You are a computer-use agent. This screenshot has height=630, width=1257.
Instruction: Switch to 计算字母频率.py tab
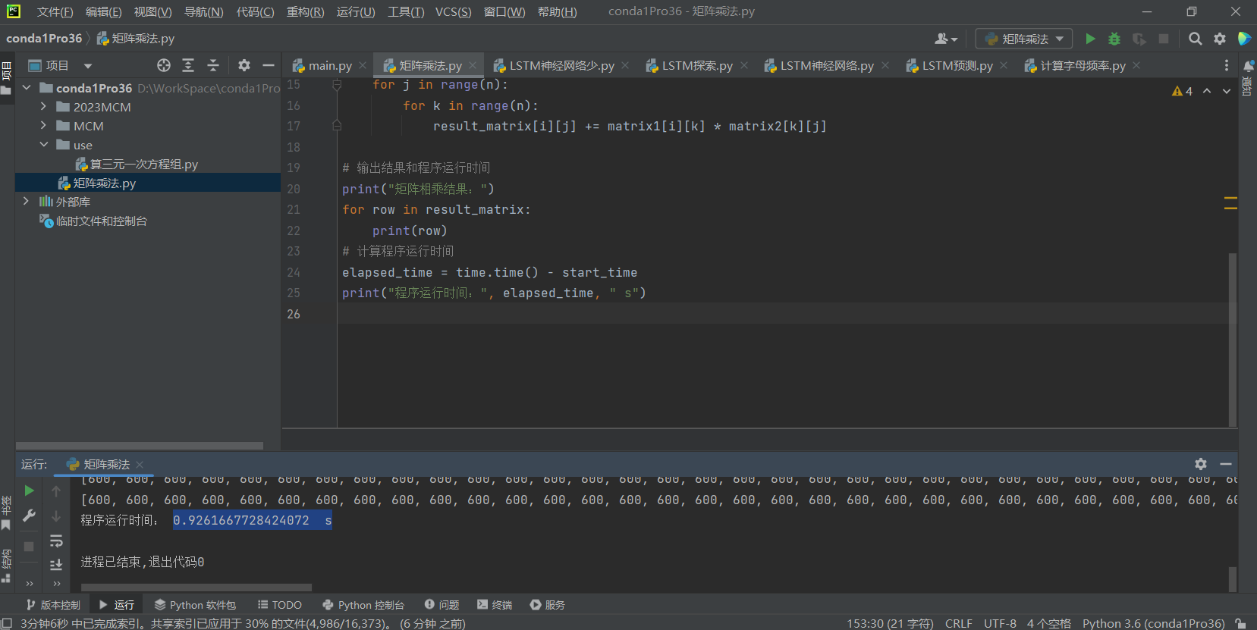click(1075, 65)
